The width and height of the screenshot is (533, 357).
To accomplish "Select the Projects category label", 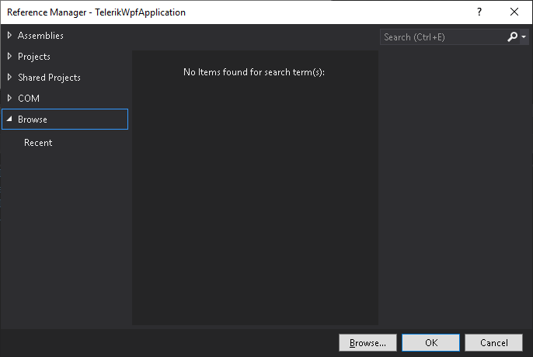I will [34, 57].
